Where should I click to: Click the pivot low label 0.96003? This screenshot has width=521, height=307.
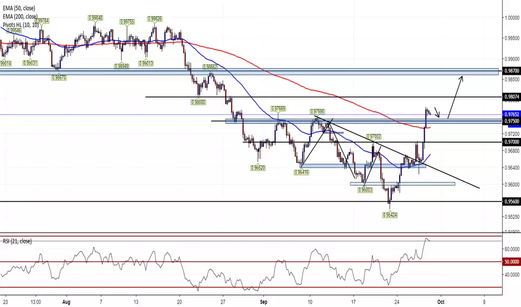point(365,190)
